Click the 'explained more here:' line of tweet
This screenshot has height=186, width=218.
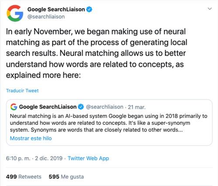coord(43,75)
